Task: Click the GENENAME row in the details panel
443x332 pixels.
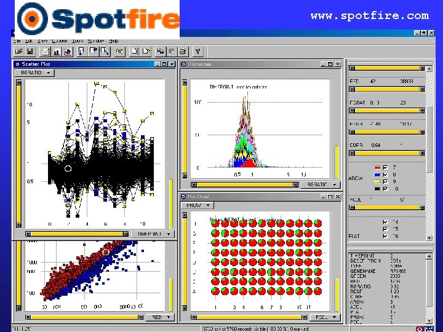Action: (x=378, y=271)
